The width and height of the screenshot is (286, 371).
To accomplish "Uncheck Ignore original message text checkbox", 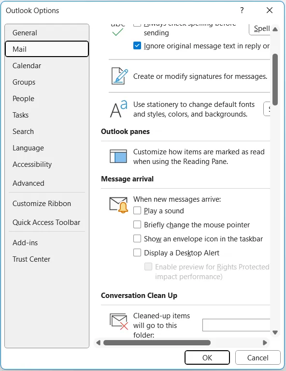I will coord(137,45).
